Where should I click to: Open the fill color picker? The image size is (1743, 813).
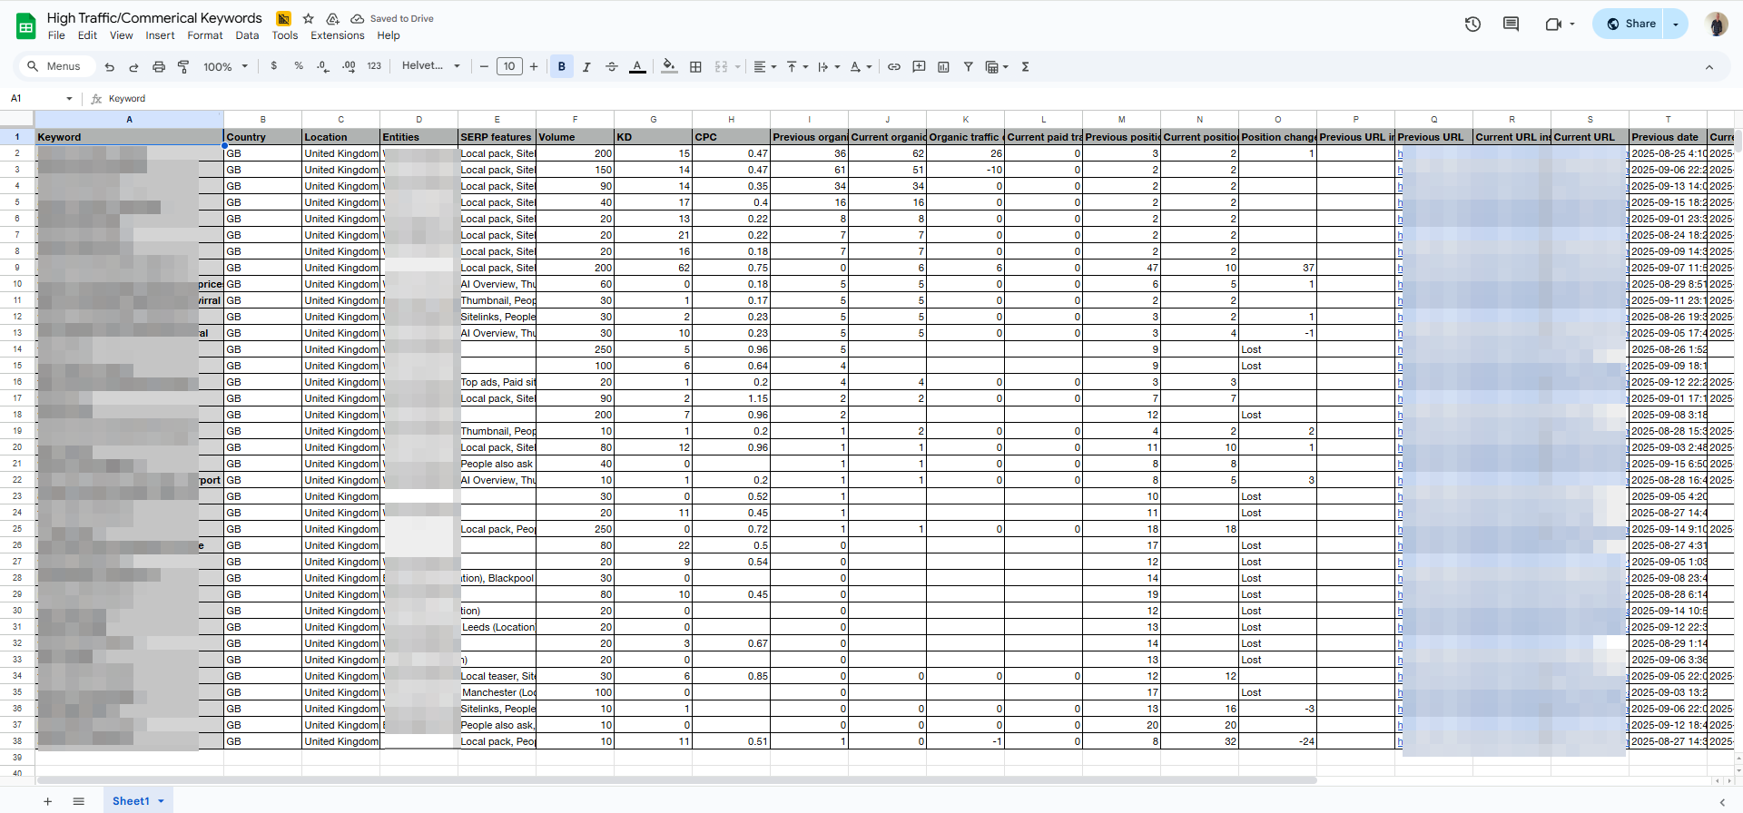coord(669,66)
